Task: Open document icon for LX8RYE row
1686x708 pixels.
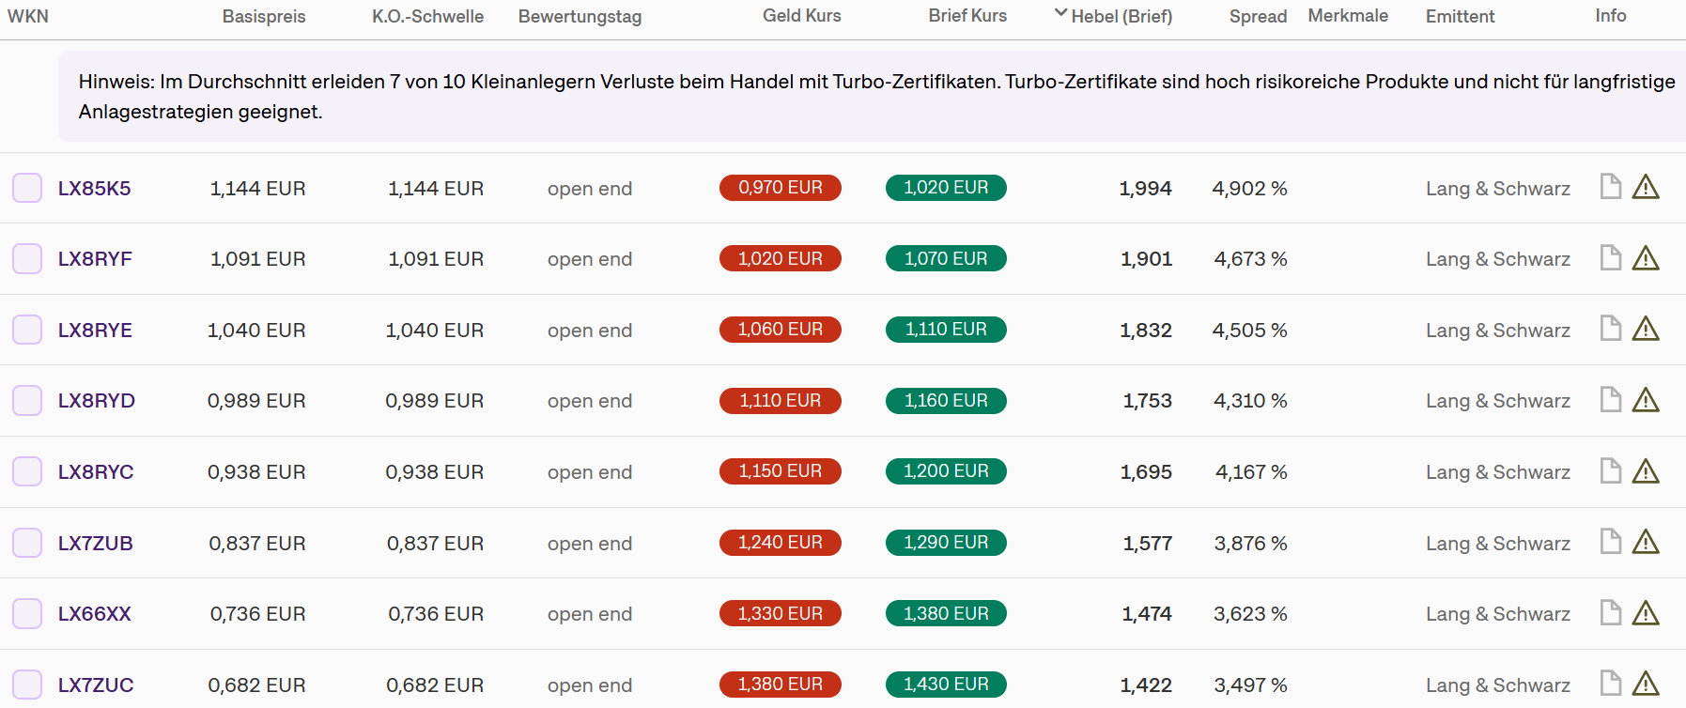Action: 1611,329
